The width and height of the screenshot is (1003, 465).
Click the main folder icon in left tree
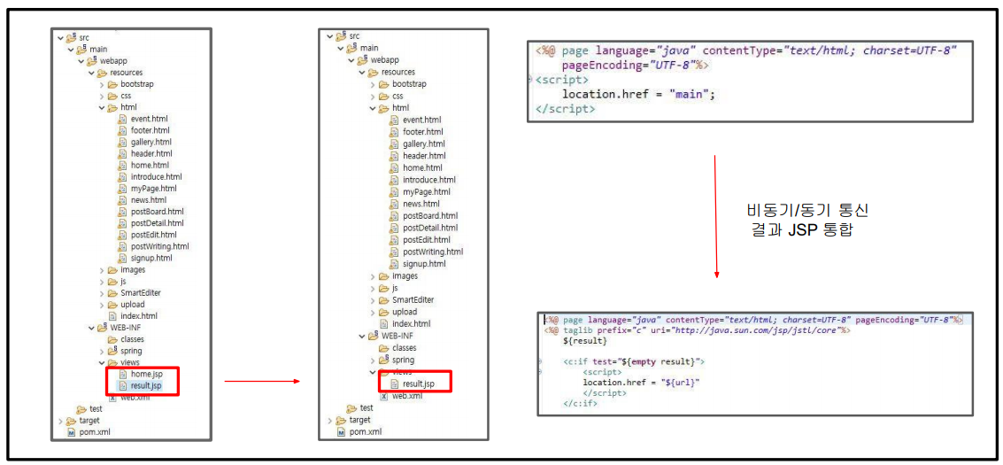(81, 49)
